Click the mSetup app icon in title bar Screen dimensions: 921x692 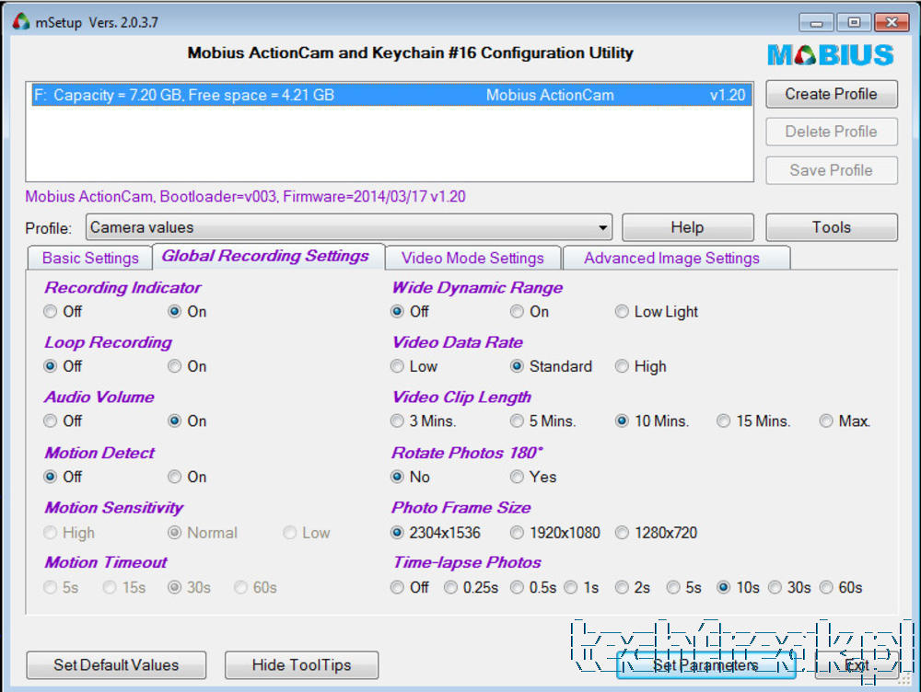click(21, 22)
